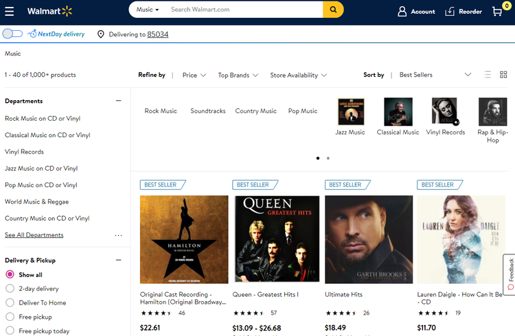The width and height of the screenshot is (515, 336).
Task: Open Rock Music category chip
Action: click(161, 111)
